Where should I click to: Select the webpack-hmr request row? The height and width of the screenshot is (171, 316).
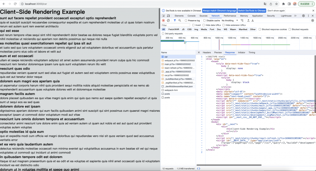[x=178, y=90]
